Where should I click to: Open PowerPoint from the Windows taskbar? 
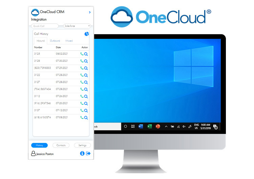158,126
